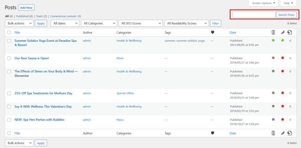
Task: Click the Add New button
Action: (x=26, y=8)
